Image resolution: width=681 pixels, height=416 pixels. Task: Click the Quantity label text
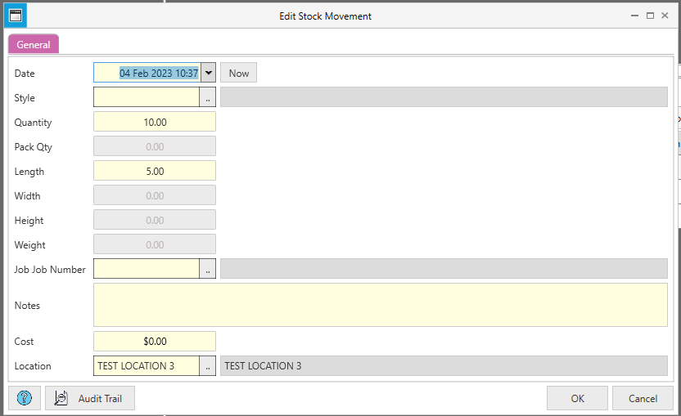[x=33, y=123]
